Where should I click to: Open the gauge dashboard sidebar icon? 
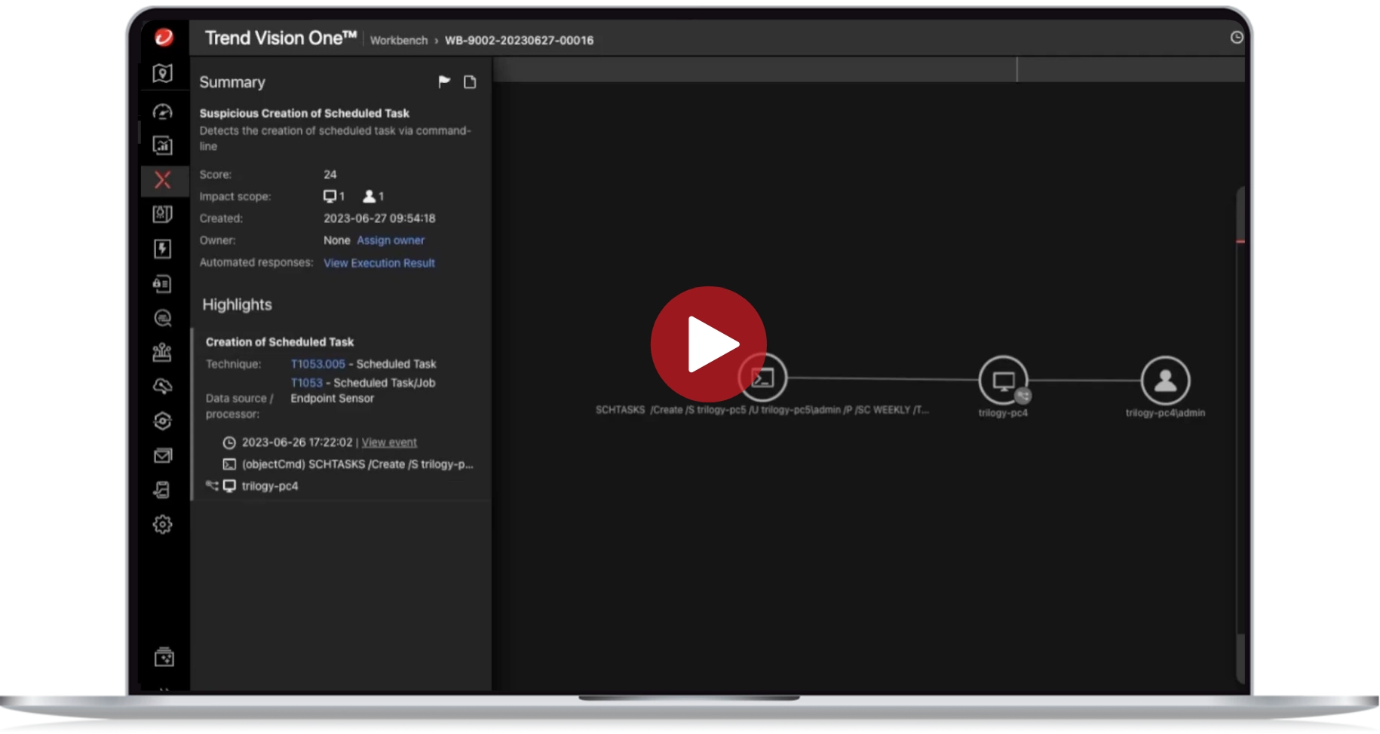[x=162, y=112]
